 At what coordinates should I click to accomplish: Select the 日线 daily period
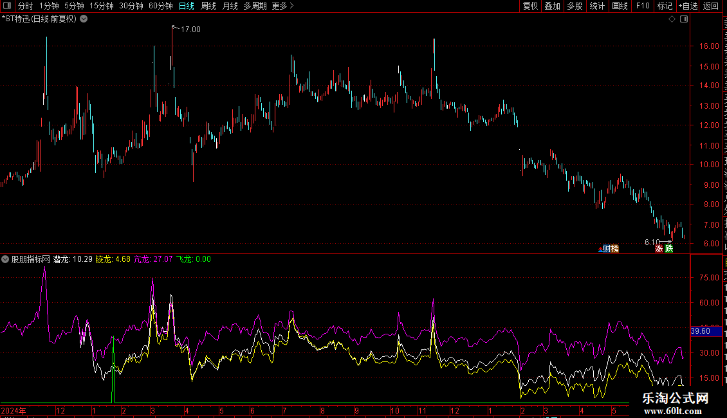pyautogui.click(x=187, y=6)
